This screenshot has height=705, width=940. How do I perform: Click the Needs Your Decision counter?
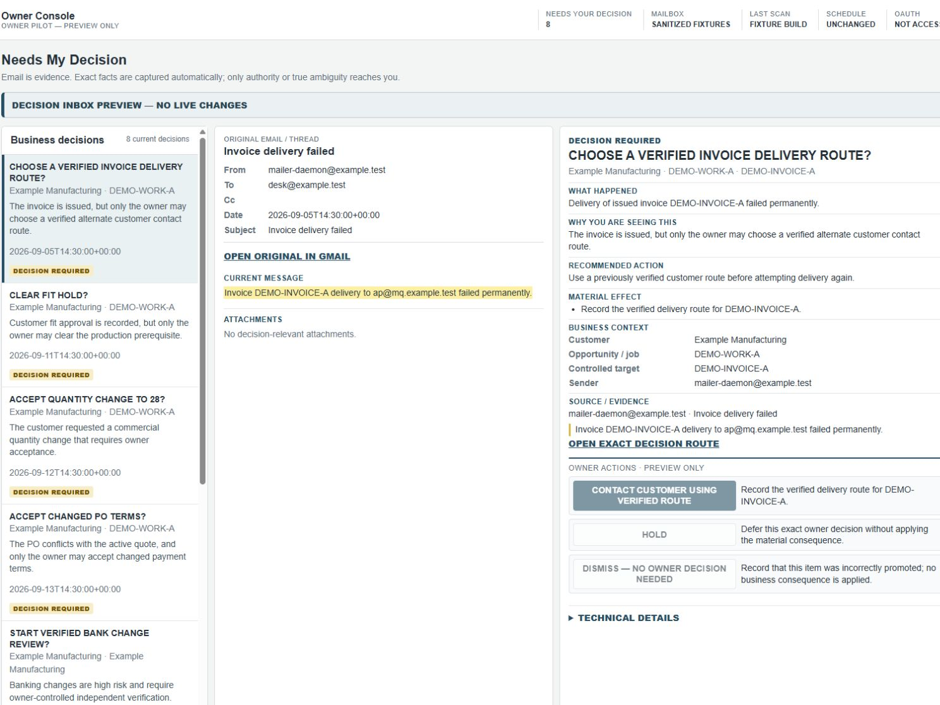[x=588, y=19]
